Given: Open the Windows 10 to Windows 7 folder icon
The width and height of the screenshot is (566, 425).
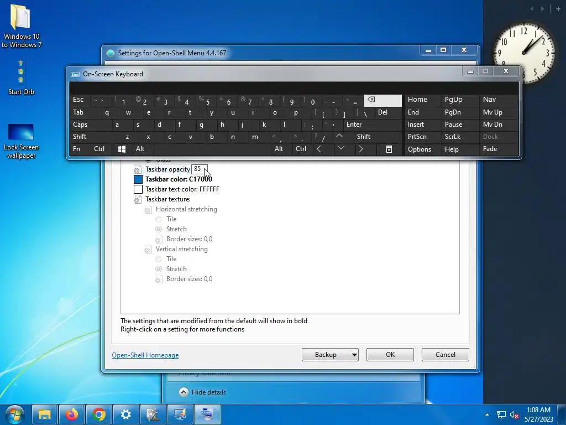Looking at the screenshot, I should (21, 25).
